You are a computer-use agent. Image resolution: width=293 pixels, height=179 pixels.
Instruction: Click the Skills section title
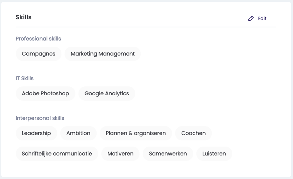tap(24, 17)
